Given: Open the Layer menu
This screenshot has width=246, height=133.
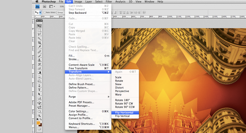Looking at the screenshot, I should (x=89, y=2).
